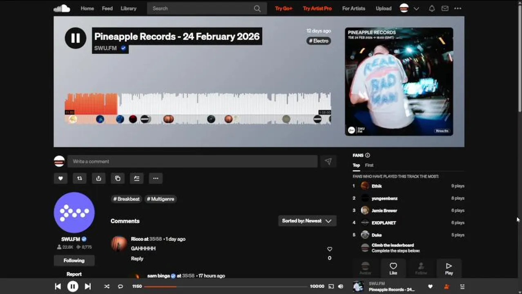
Task: Open the More three-dots button under comment box
Action: (156, 178)
